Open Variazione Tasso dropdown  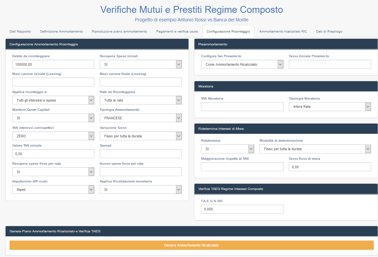click(x=141, y=136)
